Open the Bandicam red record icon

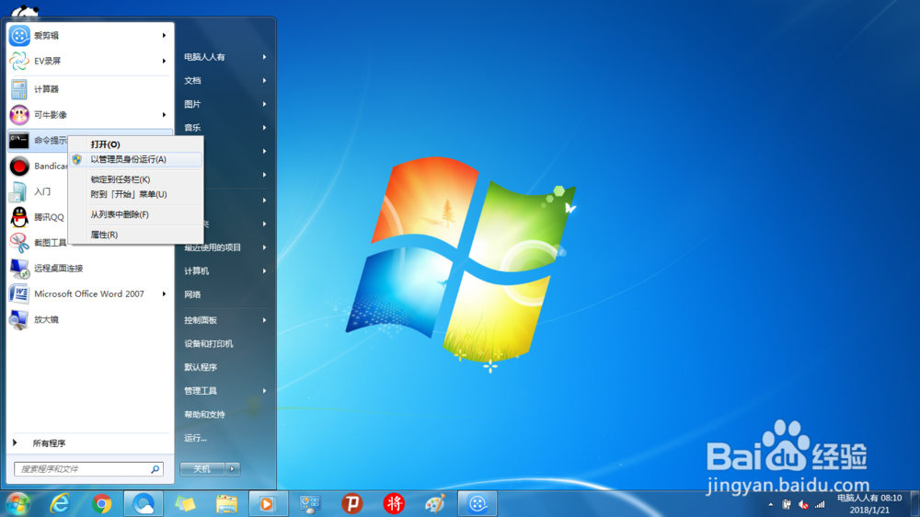(x=19, y=167)
